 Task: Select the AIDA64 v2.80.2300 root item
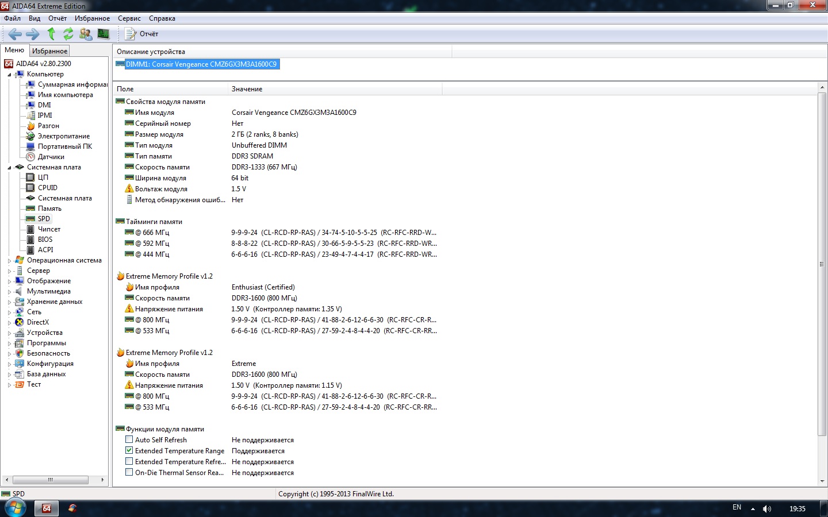pos(43,64)
